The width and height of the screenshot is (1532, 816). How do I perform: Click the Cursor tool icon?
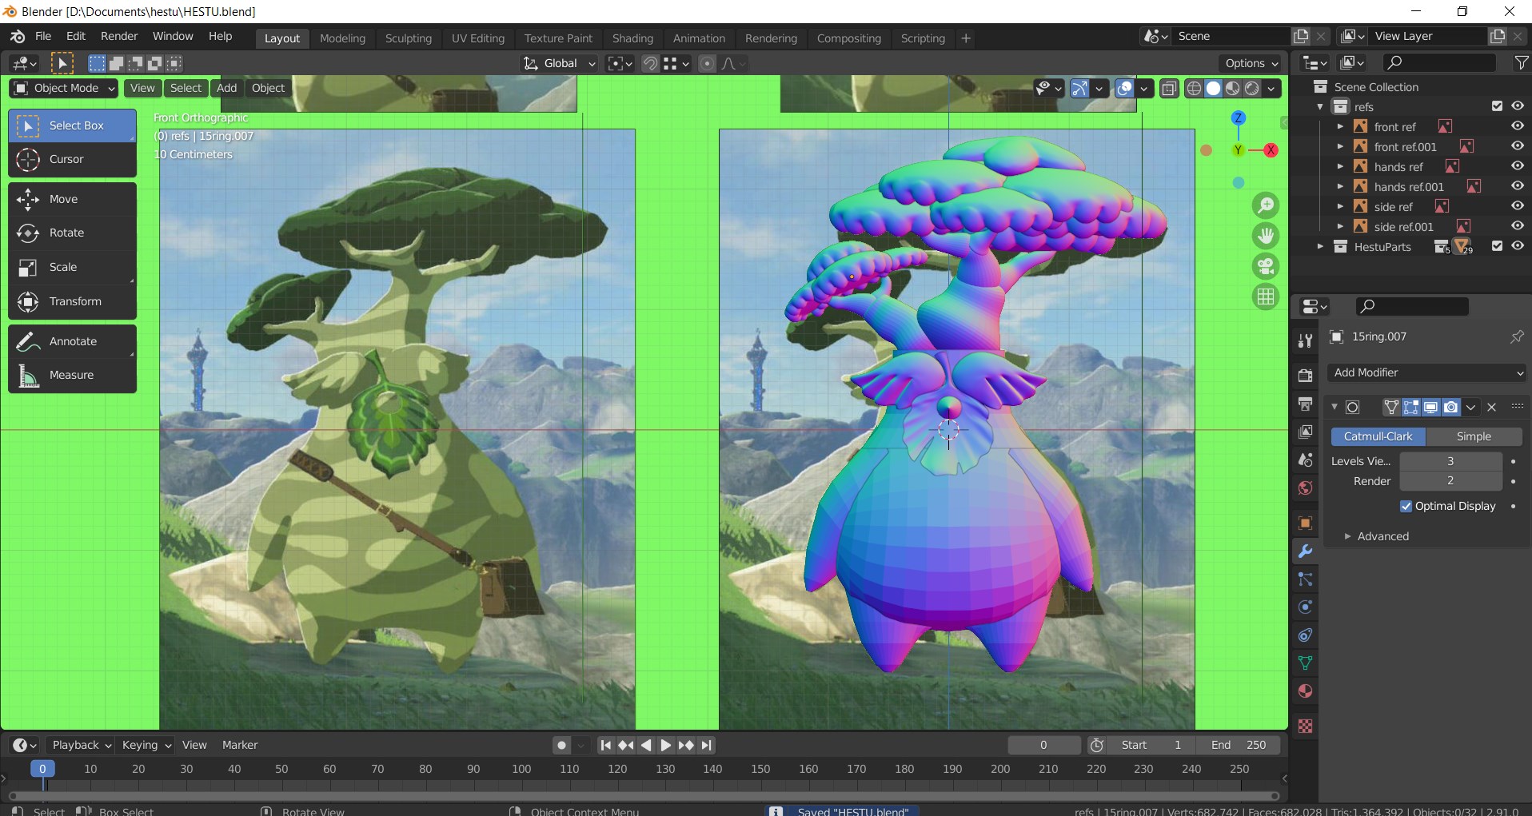click(x=28, y=159)
